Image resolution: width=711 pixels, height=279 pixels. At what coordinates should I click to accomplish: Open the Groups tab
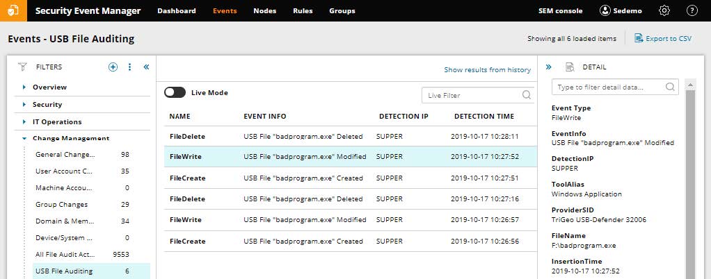tap(342, 11)
